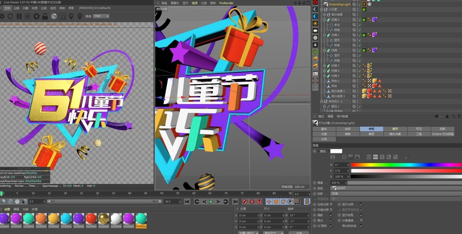Open viewport ProRender menu

[x=226, y=3]
